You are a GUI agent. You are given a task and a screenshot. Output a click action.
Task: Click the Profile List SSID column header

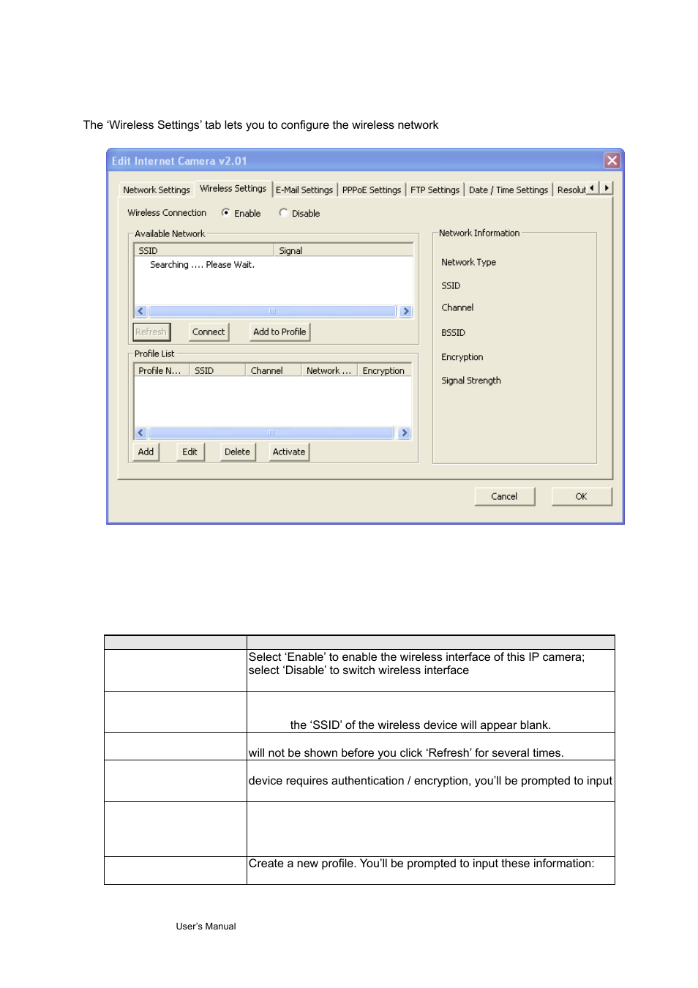[217, 370]
